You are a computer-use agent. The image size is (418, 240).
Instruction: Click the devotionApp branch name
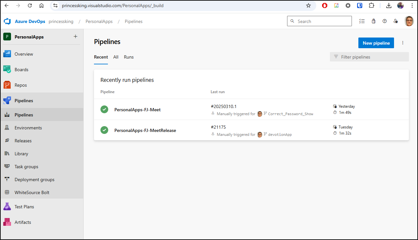click(x=280, y=135)
